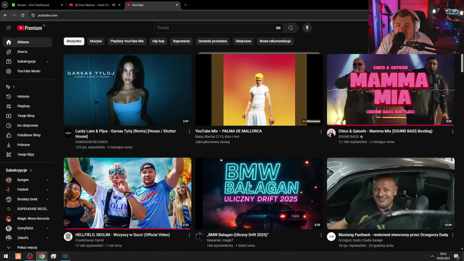Screen dimensions: 464x261
Task: Open Chico & Qatoshi Mamma Mia title link
Action: pos(385,131)
